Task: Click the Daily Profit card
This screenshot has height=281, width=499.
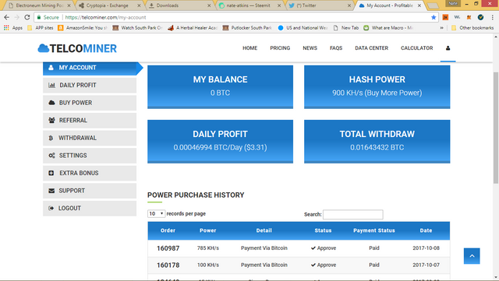Action: click(220, 142)
